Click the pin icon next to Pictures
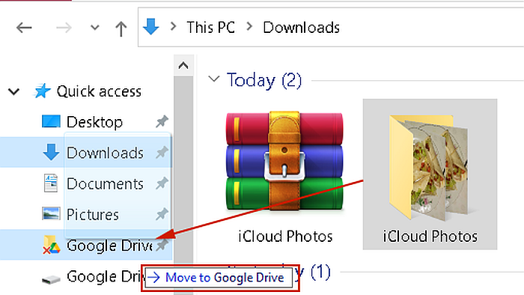This screenshot has height=295, width=524. pos(162,214)
